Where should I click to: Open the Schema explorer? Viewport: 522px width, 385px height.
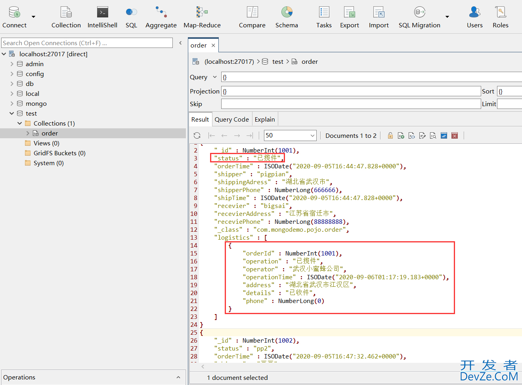pyautogui.click(x=287, y=17)
